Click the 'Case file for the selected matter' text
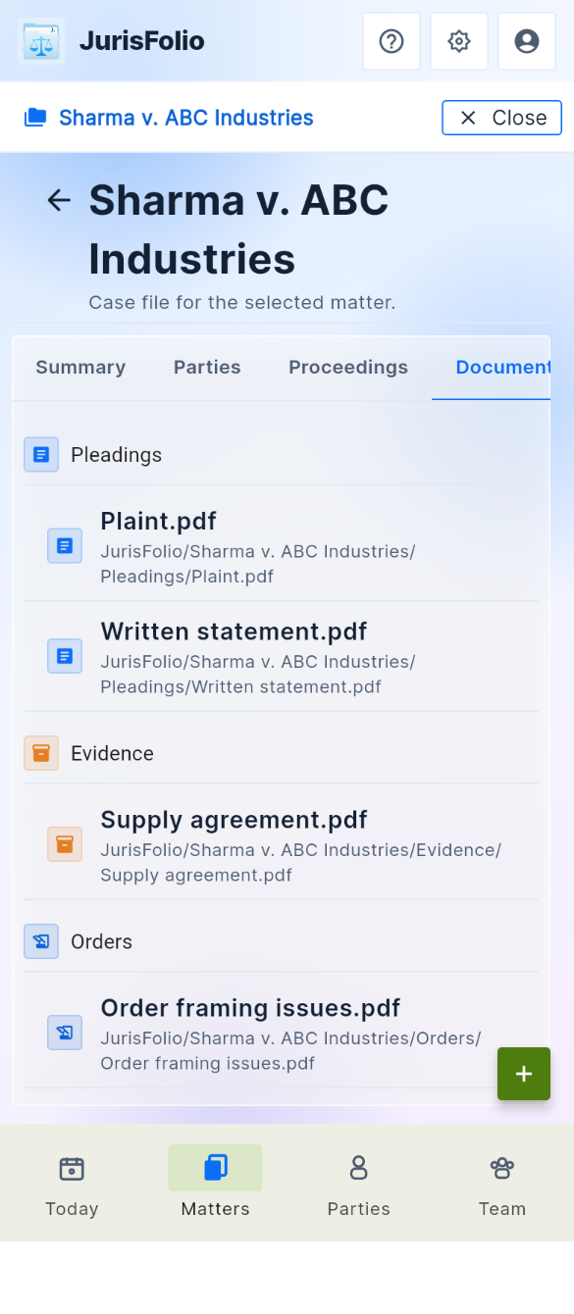This screenshot has height=1314, width=574. [x=242, y=303]
